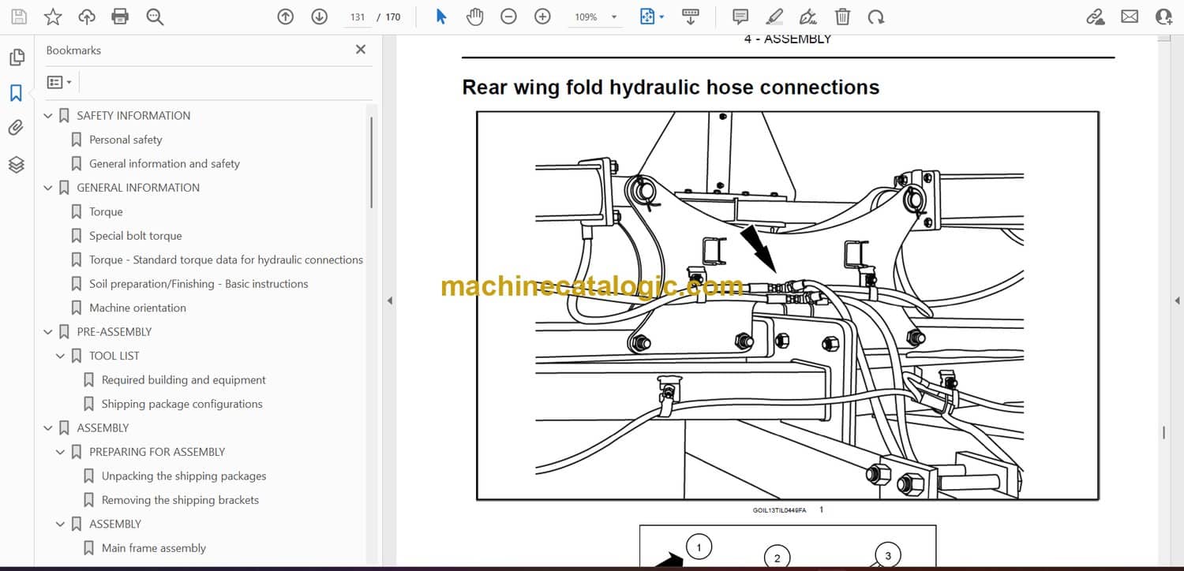The image size is (1184, 571).
Task: Collapse the TOOL LIST bookmark branch
Action: click(61, 356)
